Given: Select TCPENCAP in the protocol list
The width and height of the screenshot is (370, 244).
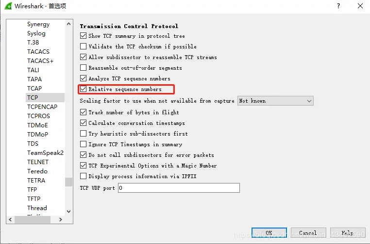Looking at the screenshot, I should [x=42, y=107].
